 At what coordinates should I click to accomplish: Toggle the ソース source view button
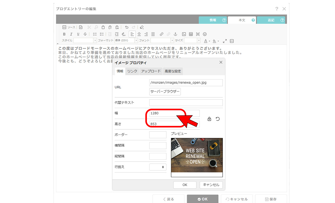coord(69,27)
